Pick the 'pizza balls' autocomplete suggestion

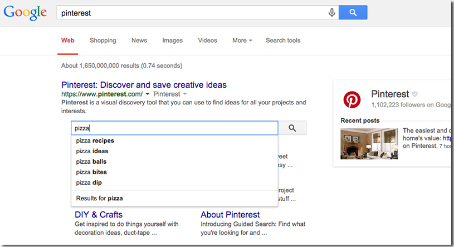coord(91,162)
